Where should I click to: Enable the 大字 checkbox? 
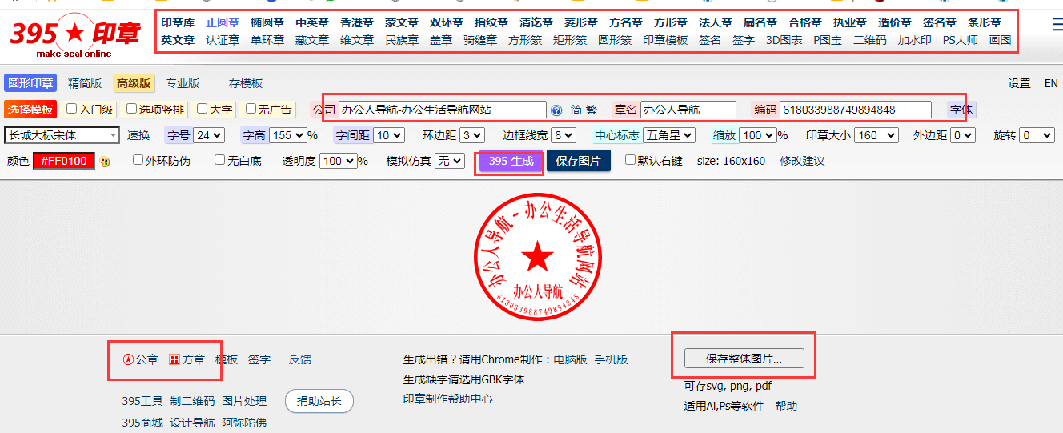(203, 109)
